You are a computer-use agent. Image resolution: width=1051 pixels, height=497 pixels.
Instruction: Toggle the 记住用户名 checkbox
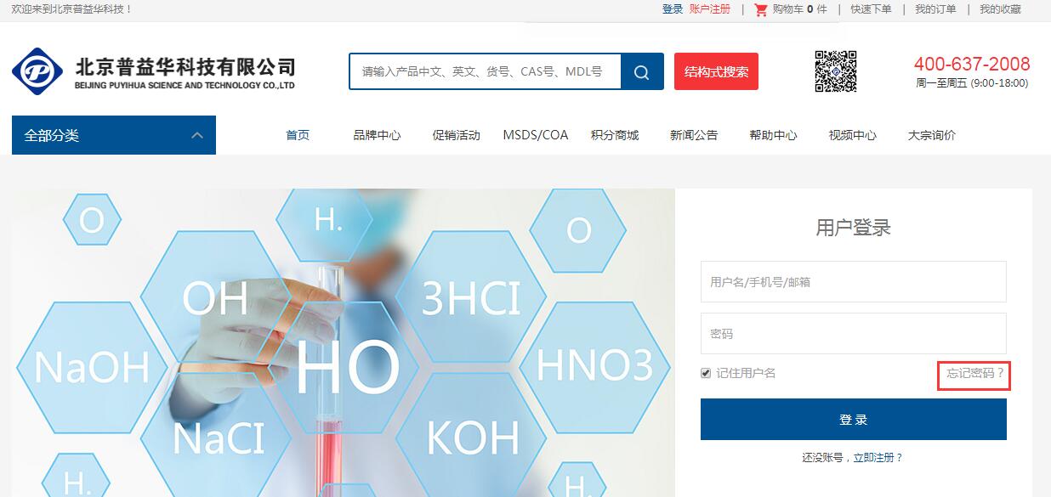point(706,373)
